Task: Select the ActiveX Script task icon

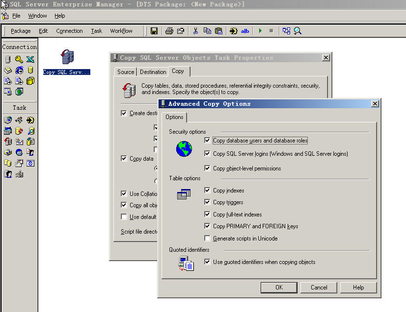Action: 19,120
